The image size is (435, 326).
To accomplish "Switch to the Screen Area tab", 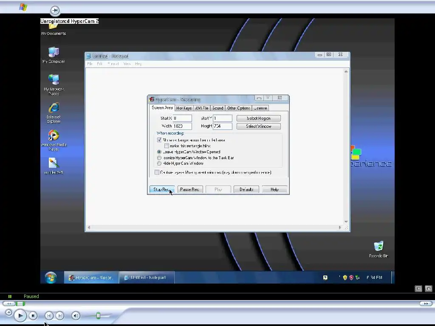I will (162, 107).
